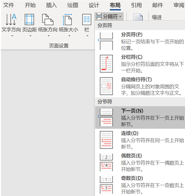This screenshot has width=185, height=196.
Task: Select the 栏 columns icon
Action: point(87,19)
